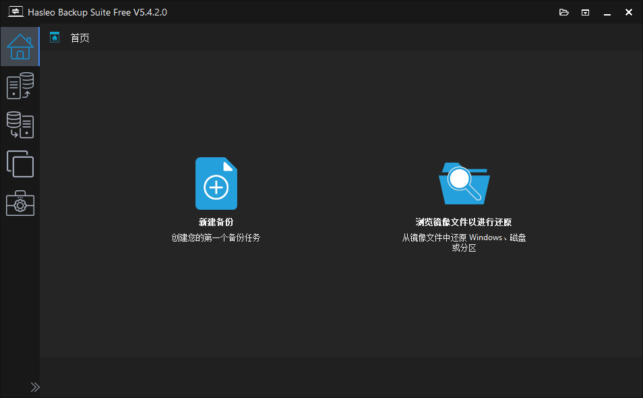Click the magnifier folder icon for image browsing
The width and height of the screenshot is (643, 398).
click(x=464, y=183)
